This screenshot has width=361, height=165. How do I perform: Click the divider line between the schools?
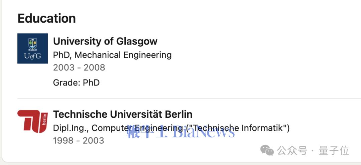click(189, 98)
